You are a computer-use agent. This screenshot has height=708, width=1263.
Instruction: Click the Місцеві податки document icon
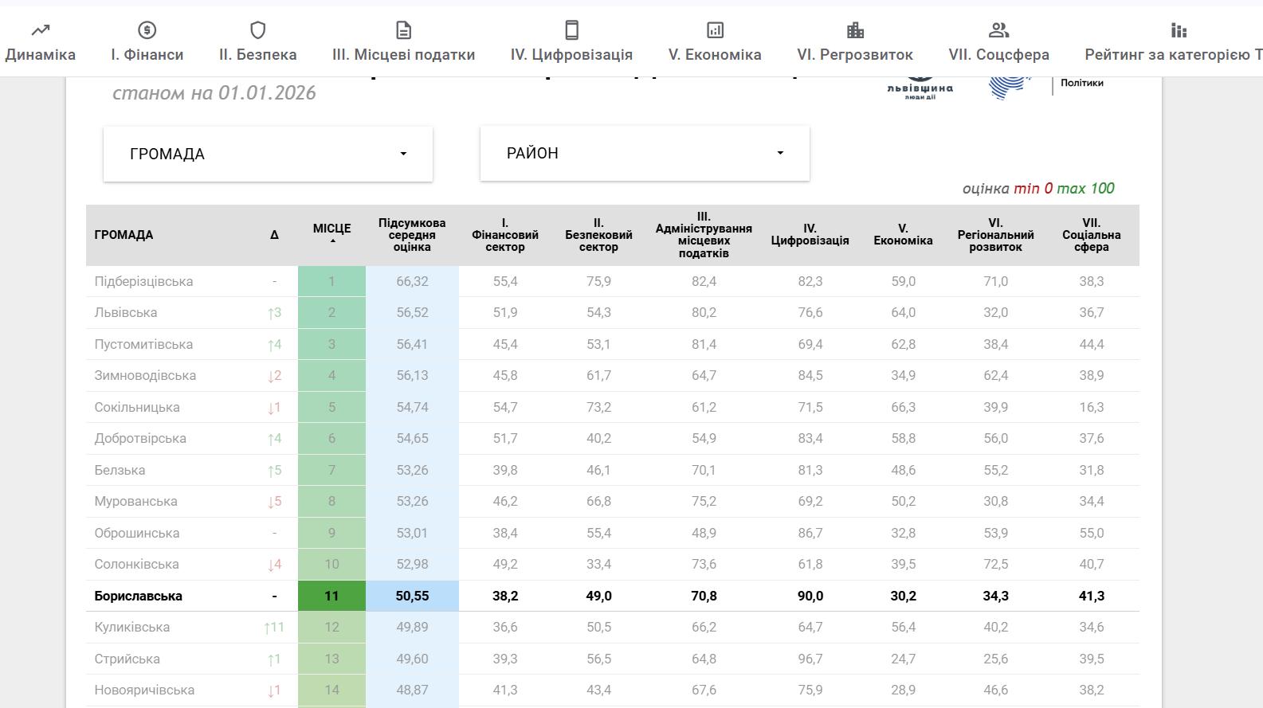pyautogui.click(x=403, y=30)
